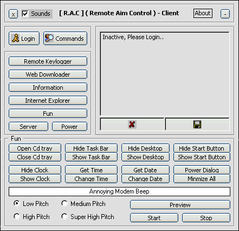Click Hide Task Bar
Image resolution: width=239 pixels, height=231 pixels.
click(x=91, y=148)
